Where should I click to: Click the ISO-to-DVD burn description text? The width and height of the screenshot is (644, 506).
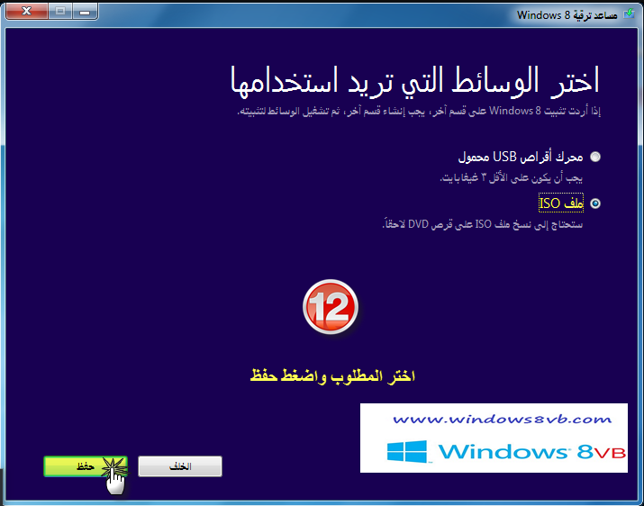481,223
